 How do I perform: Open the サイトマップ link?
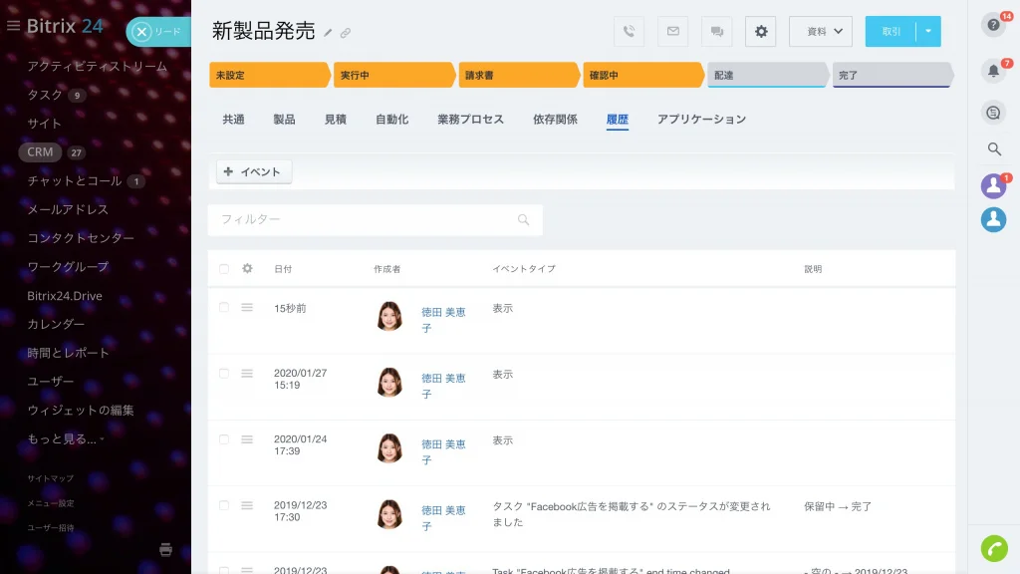50,478
